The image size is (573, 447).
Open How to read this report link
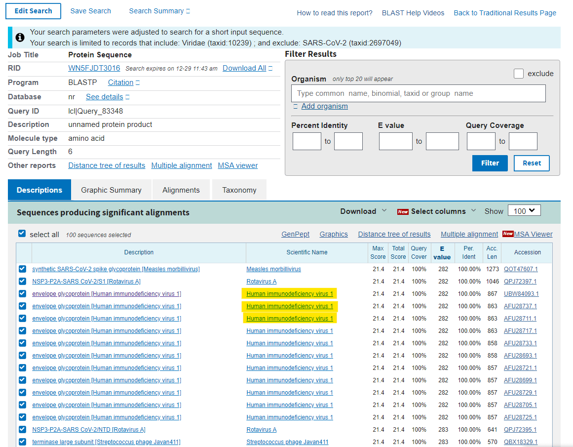tap(334, 13)
